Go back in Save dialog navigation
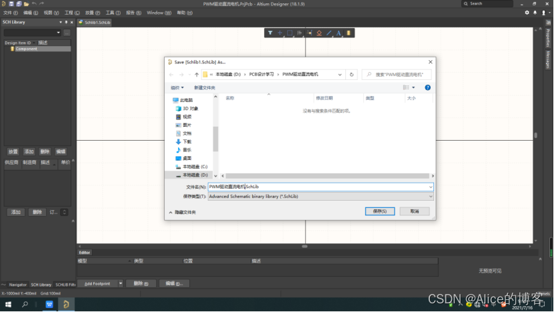The image size is (554, 312). (171, 75)
